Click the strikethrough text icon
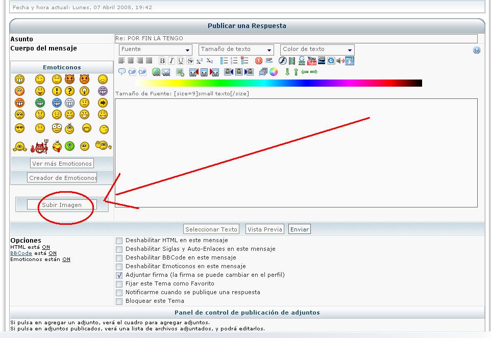The height and width of the screenshot is (338, 491). (x=190, y=61)
